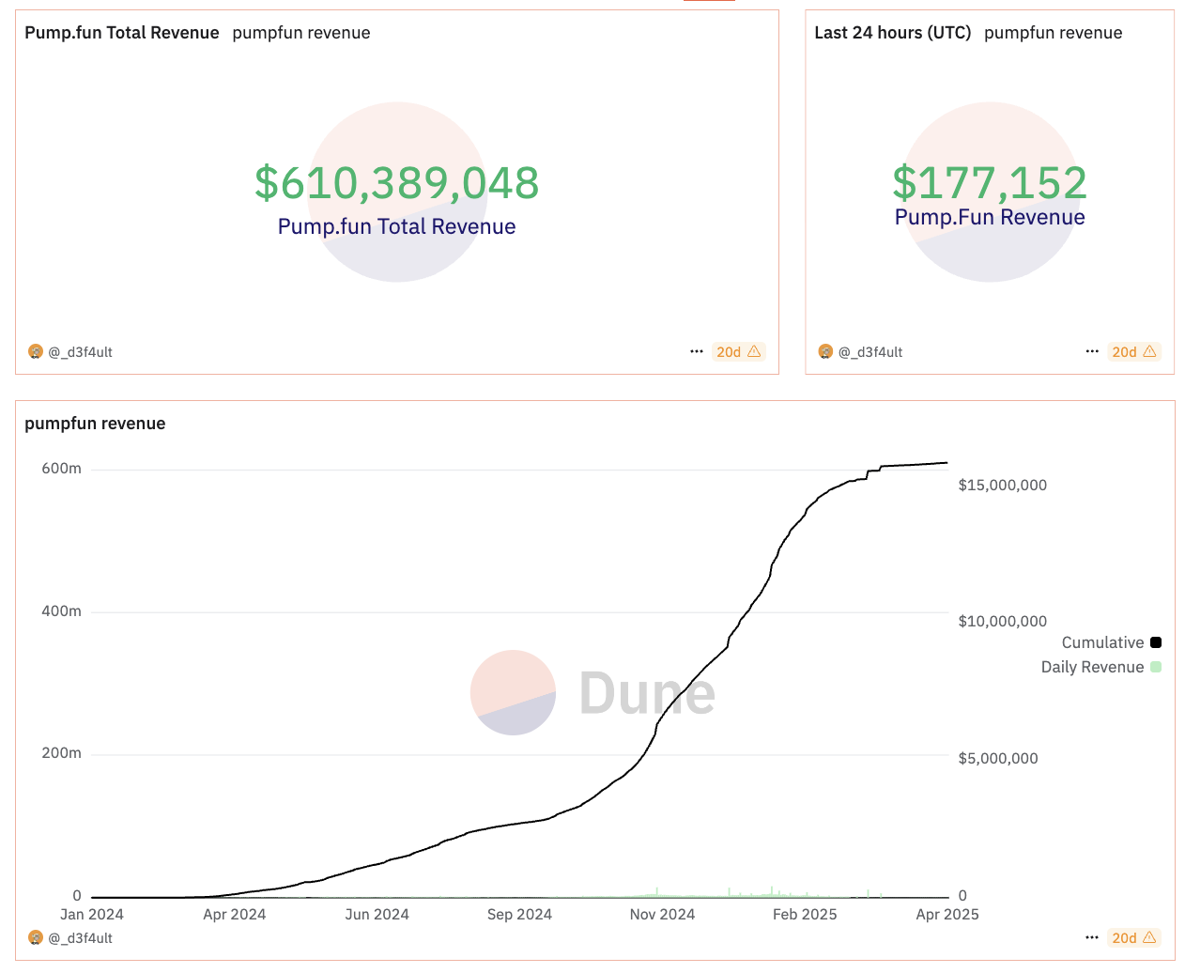Open 'Last 24 hours (UTC)' card title

pos(893,33)
